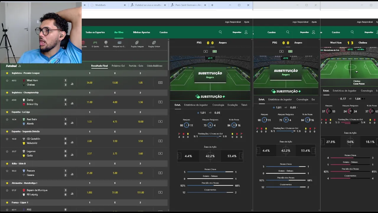Open the E-Sports category icon
The height and width of the screenshot is (213, 378).
click(x=95, y=44)
